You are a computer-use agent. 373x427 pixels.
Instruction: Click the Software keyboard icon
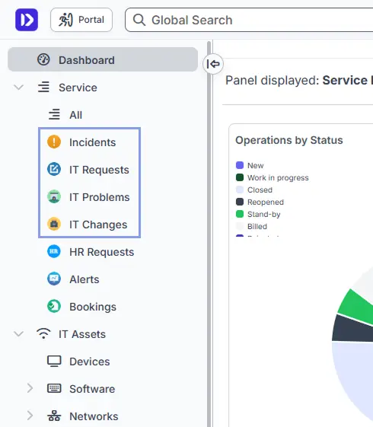[x=54, y=388]
